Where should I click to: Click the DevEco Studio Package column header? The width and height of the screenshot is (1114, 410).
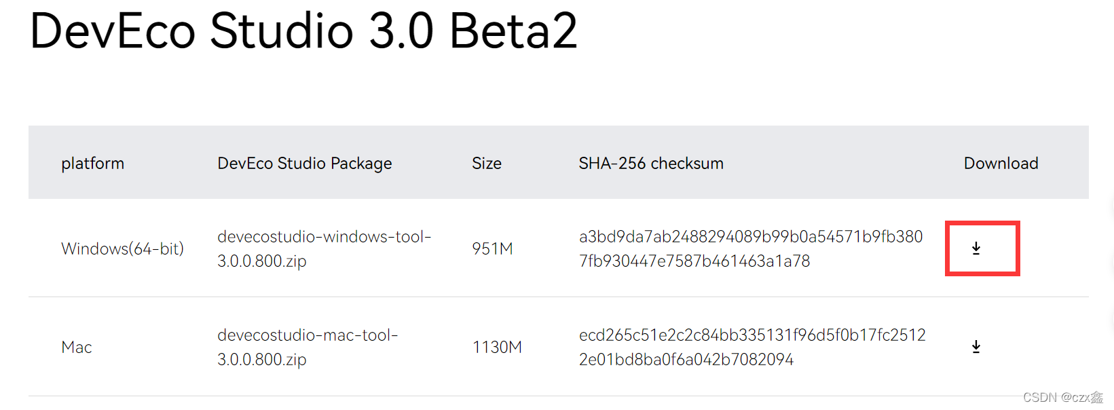pos(304,164)
